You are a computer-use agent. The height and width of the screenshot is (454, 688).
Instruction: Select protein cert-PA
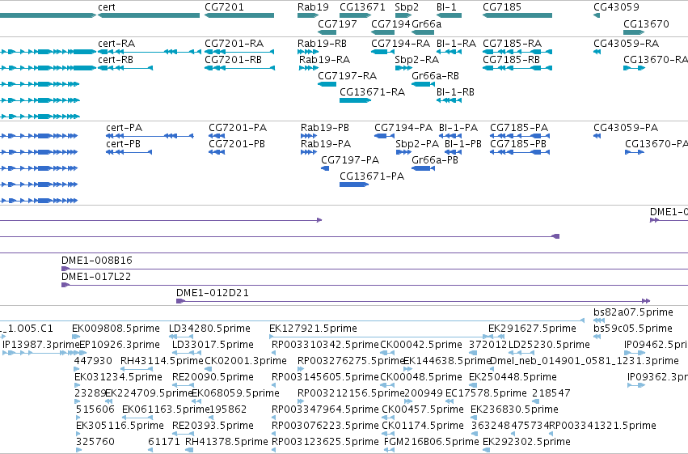[x=125, y=128]
